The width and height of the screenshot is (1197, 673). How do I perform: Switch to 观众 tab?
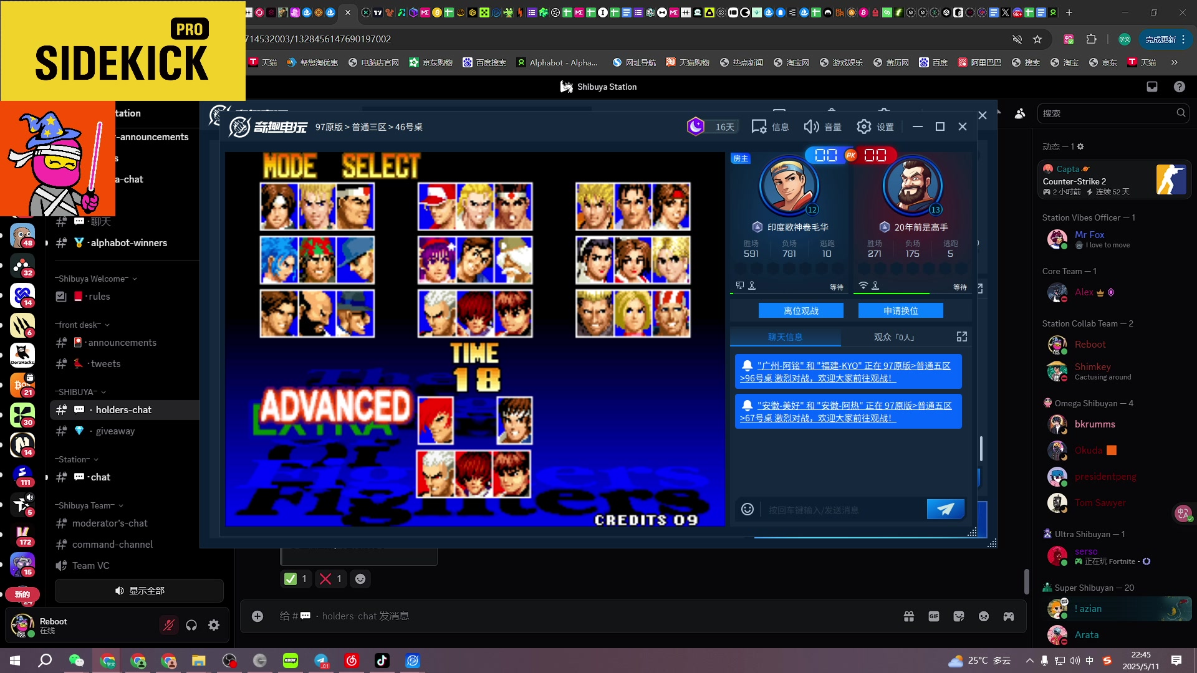894,337
